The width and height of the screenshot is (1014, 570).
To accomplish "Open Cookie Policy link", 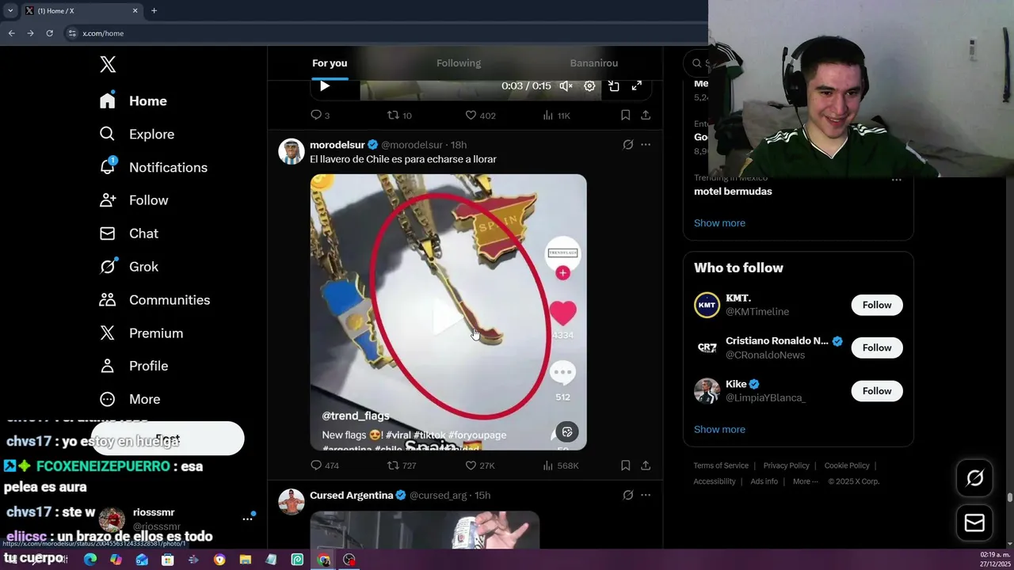I will pyautogui.click(x=847, y=465).
